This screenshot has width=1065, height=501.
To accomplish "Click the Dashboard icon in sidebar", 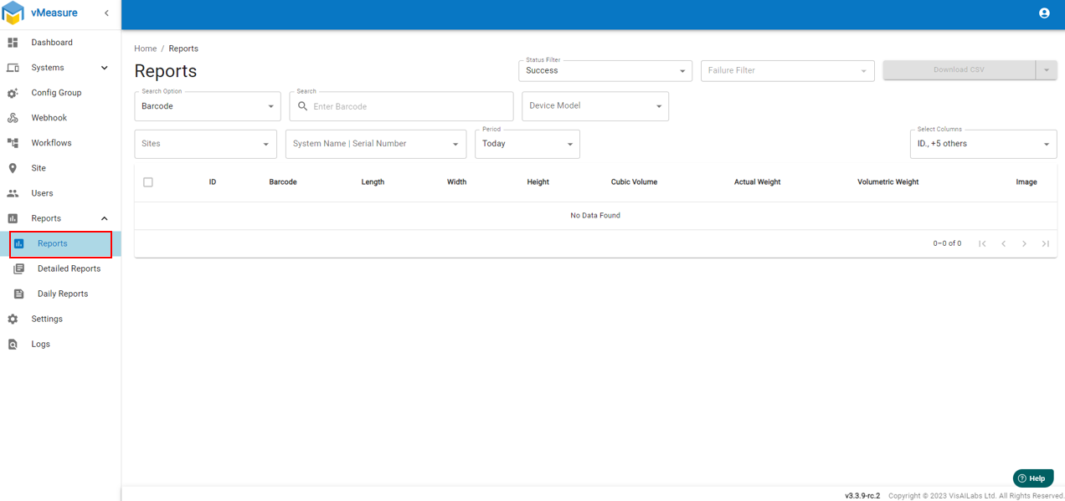I will (x=13, y=43).
